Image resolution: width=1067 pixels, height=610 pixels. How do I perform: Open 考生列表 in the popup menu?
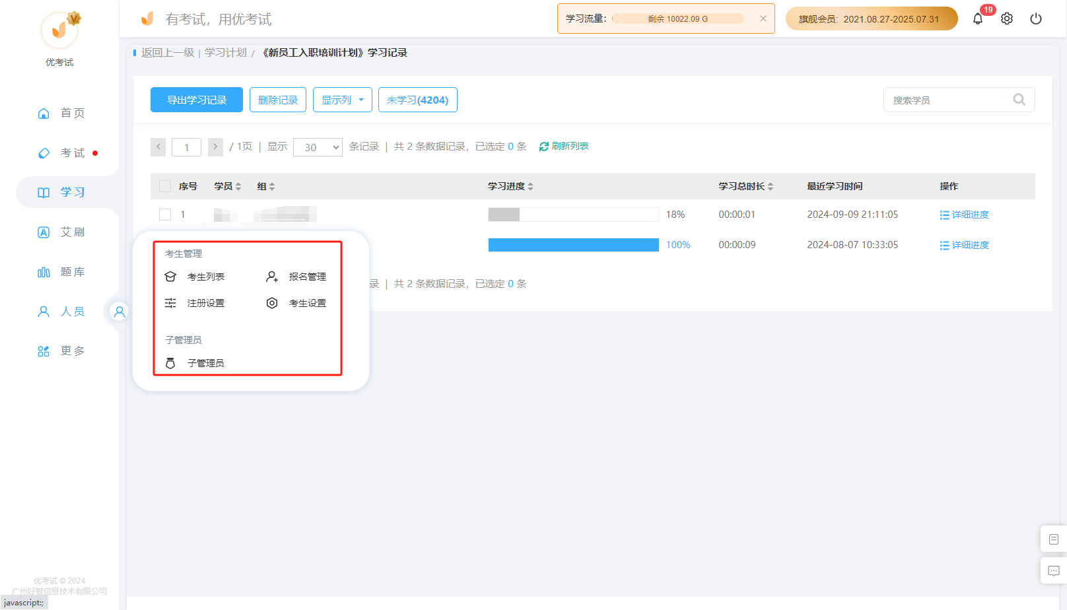coord(195,277)
